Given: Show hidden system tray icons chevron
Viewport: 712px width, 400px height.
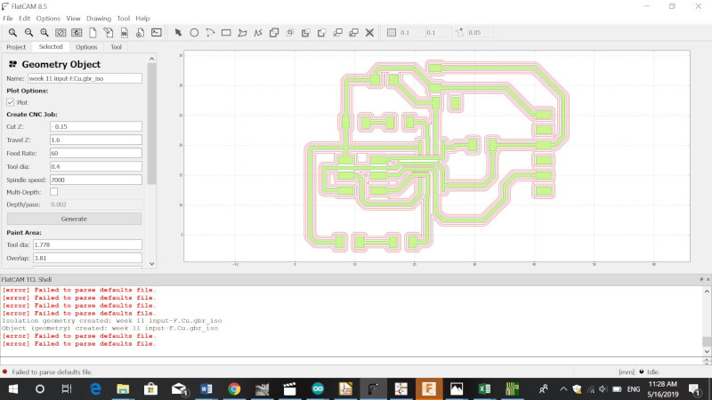Looking at the screenshot, I should coord(563,389).
